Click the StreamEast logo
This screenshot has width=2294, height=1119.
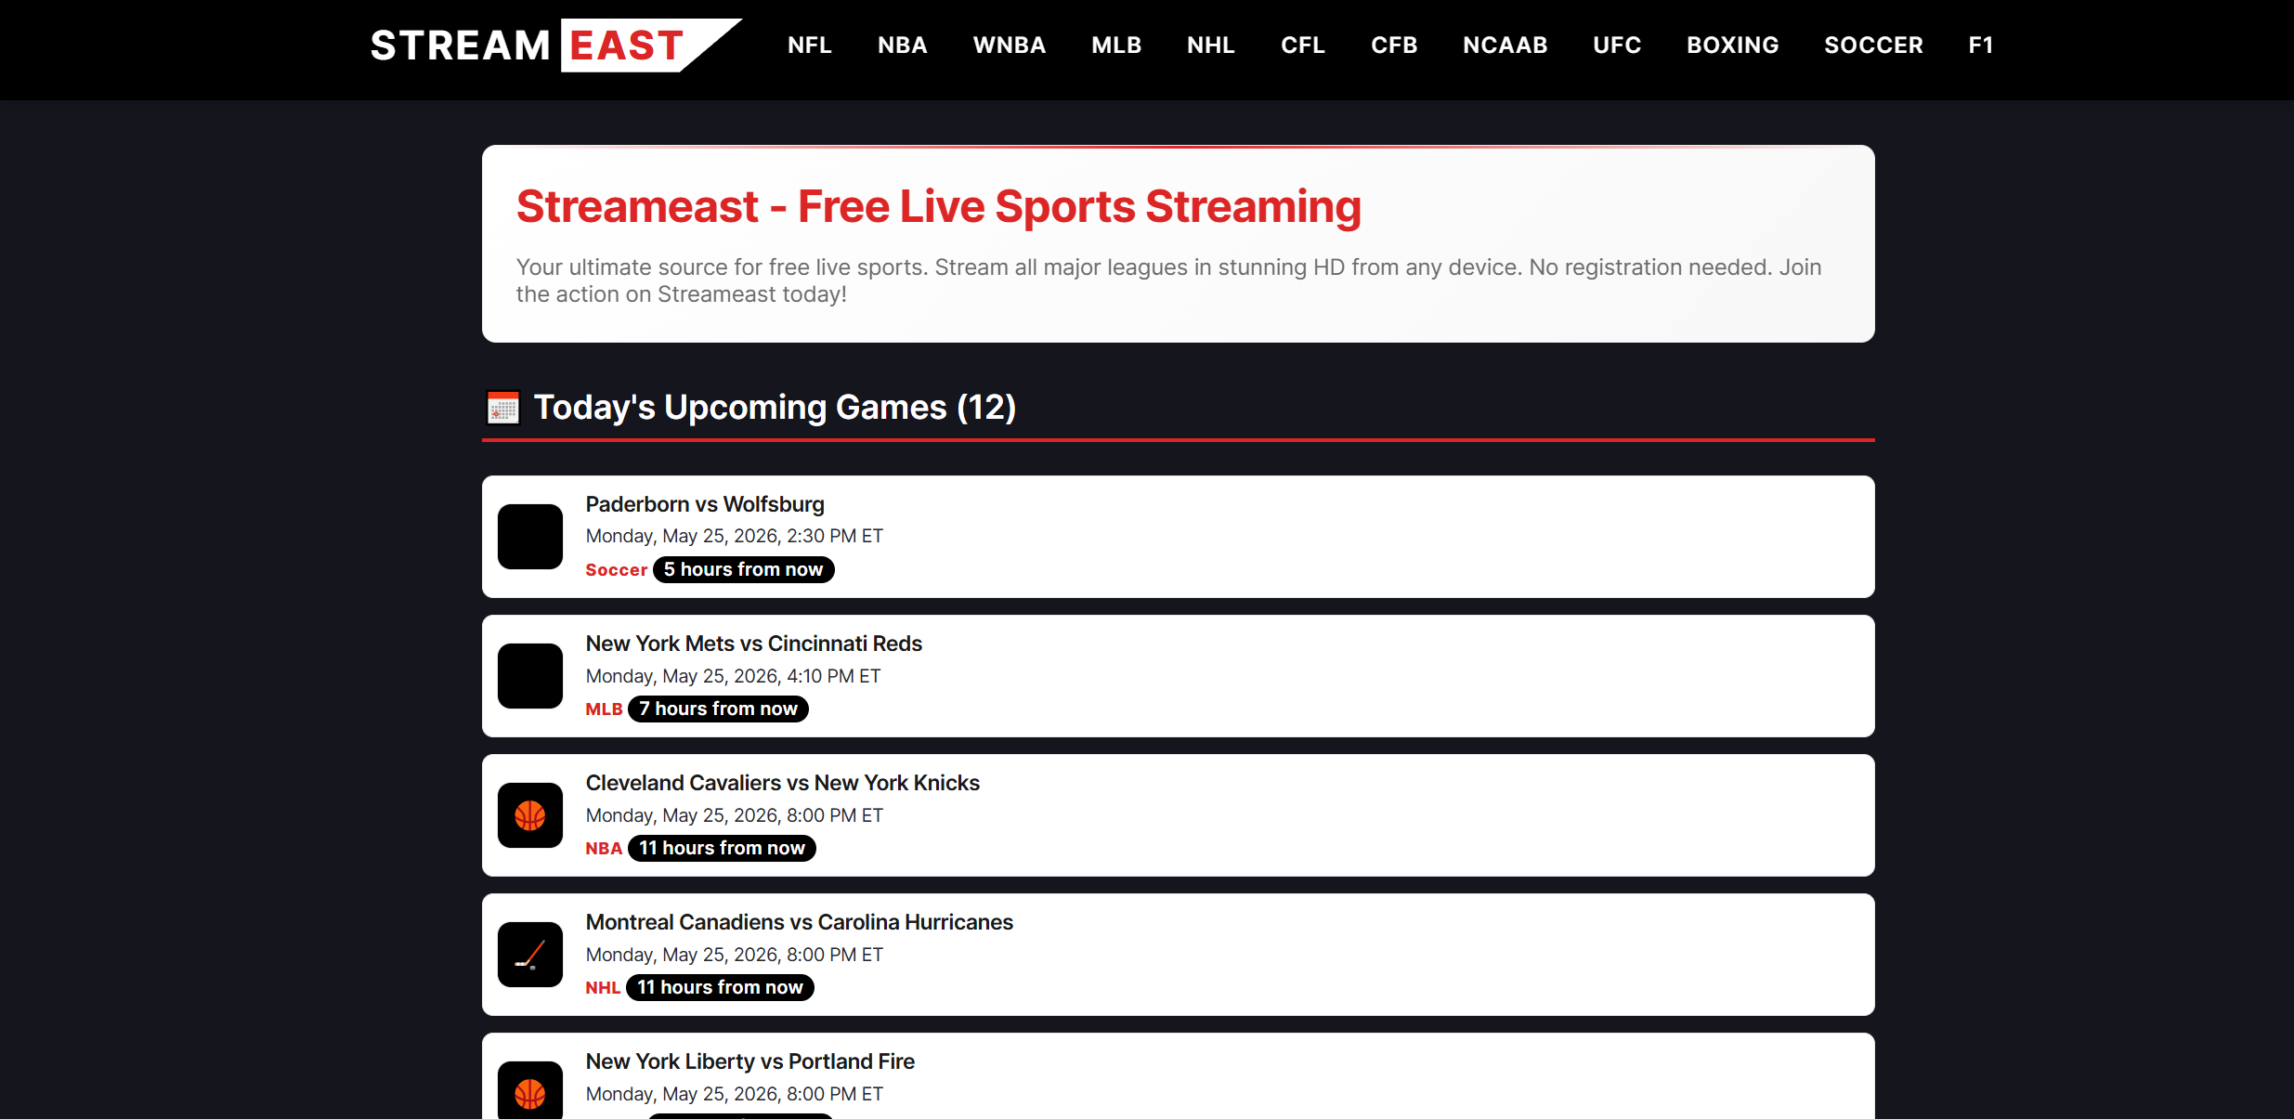555,46
